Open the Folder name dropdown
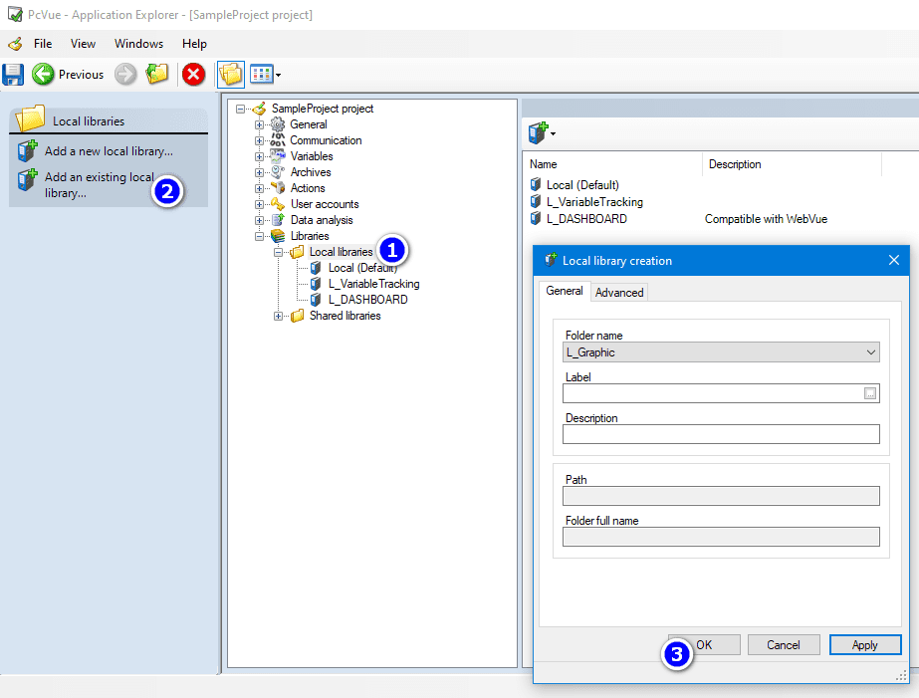Image resolution: width=919 pixels, height=698 pixels. (871, 352)
